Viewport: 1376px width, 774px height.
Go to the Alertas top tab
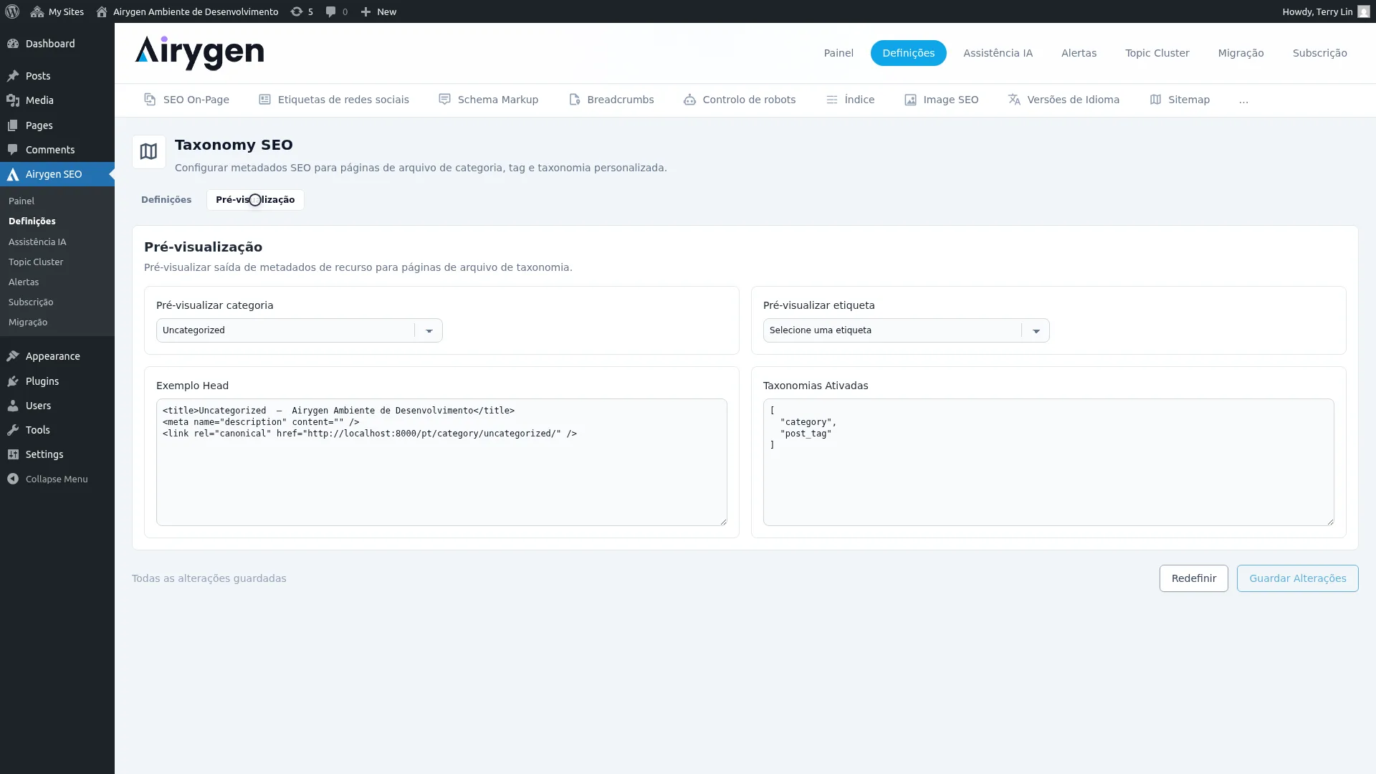click(1079, 53)
